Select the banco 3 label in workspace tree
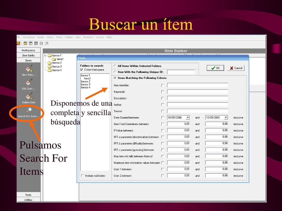This screenshot has width=282, height=211. coord(57,66)
